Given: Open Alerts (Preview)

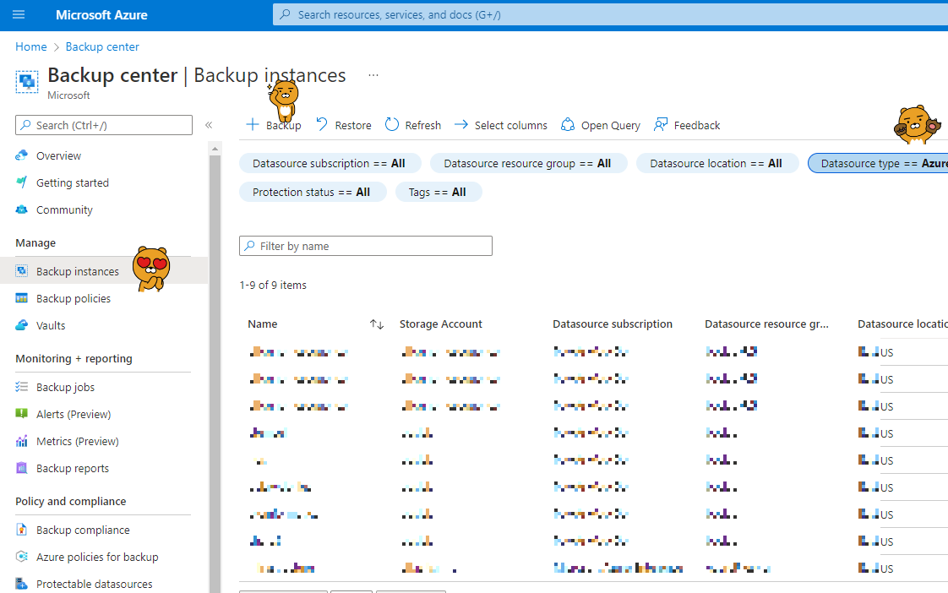Looking at the screenshot, I should coord(74,414).
